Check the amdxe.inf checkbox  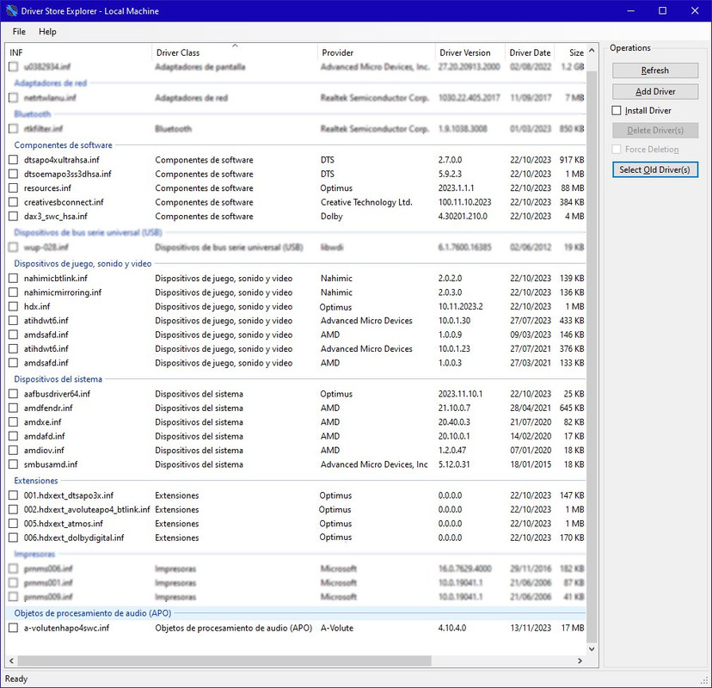(13, 422)
